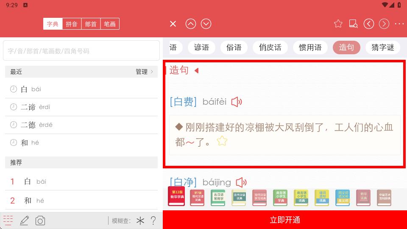Select the 造句 category chip

point(346,47)
